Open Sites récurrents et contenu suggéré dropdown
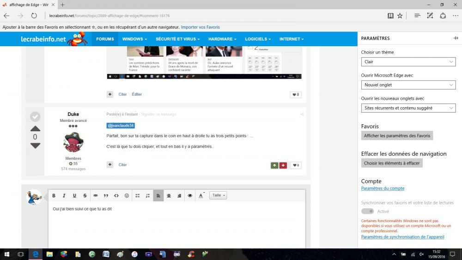This screenshot has width=462, height=260. click(408, 108)
